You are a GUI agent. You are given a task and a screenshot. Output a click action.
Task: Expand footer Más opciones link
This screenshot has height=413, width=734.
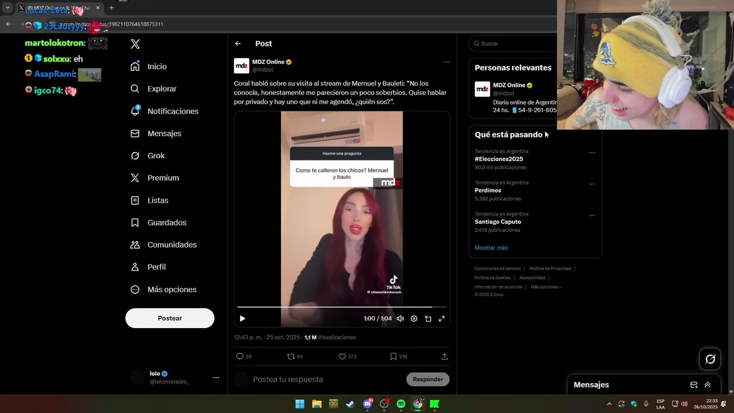[546, 287]
